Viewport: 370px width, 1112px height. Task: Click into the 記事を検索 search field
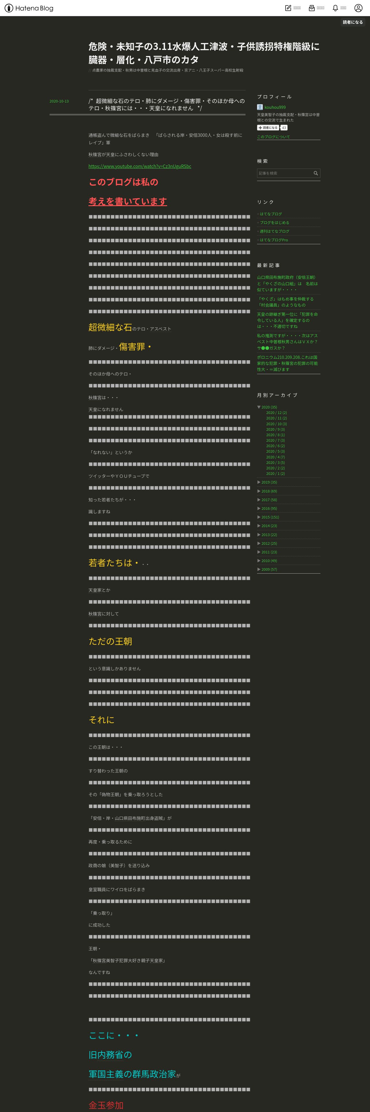coord(285,173)
